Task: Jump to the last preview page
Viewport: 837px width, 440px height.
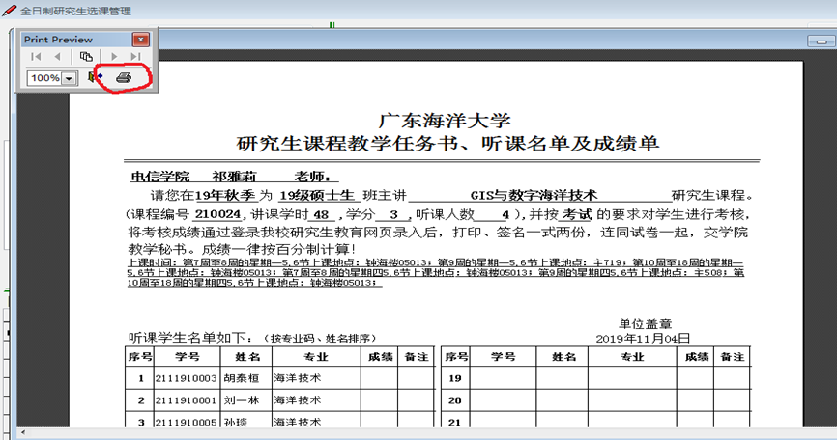Action: [x=135, y=58]
